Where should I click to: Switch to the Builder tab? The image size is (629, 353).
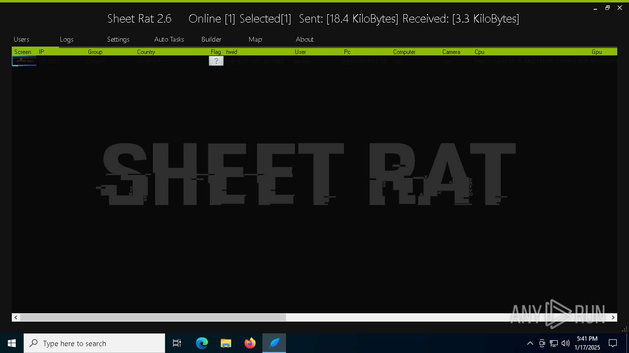[211, 39]
